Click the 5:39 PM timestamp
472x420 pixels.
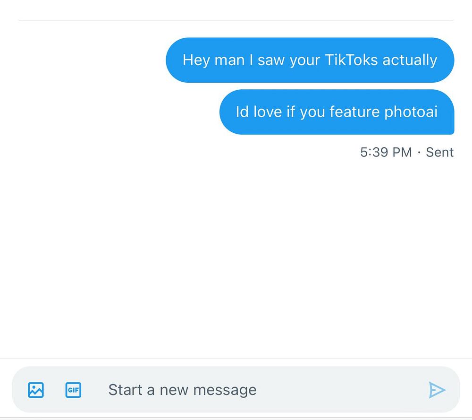click(x=386, y=152)
